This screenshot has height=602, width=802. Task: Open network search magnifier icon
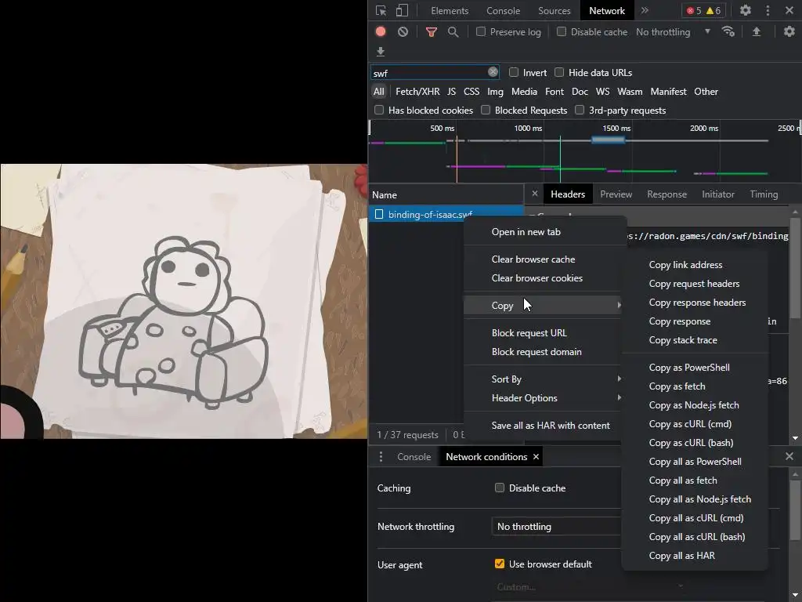pyautogui.click(x=453, y=32)
